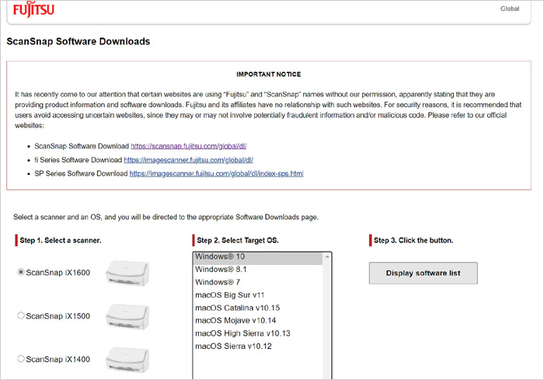
Task: Click the ScanSnap Software Downloads heading
Action: tap(78, 41)
